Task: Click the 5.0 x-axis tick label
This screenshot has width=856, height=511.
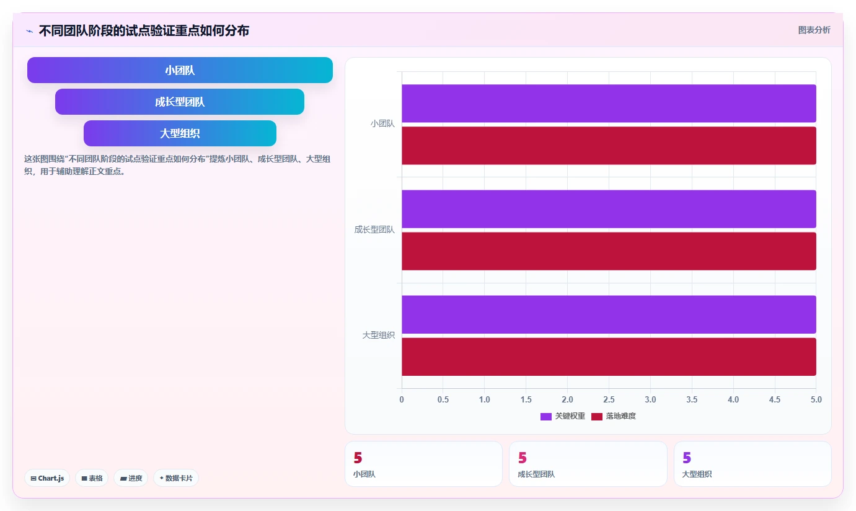Action: 816,400
